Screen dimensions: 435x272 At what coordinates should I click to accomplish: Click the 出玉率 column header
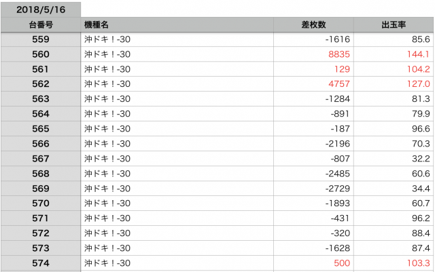coord(394,25)
